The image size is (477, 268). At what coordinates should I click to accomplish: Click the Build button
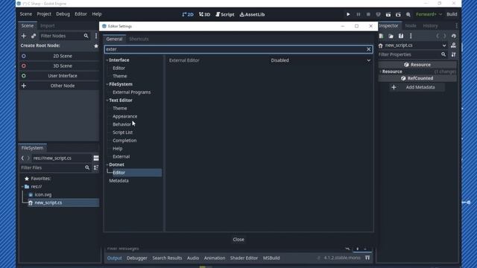pos(452,14)
